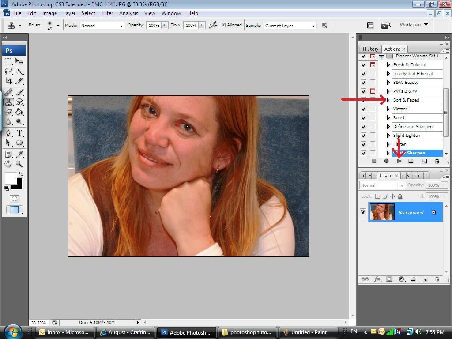Expand the Soft & Faded action

click(x=388, y=100)
